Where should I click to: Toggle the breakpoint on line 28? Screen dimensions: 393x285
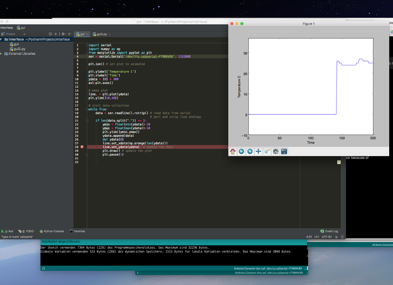click(82, 147)
